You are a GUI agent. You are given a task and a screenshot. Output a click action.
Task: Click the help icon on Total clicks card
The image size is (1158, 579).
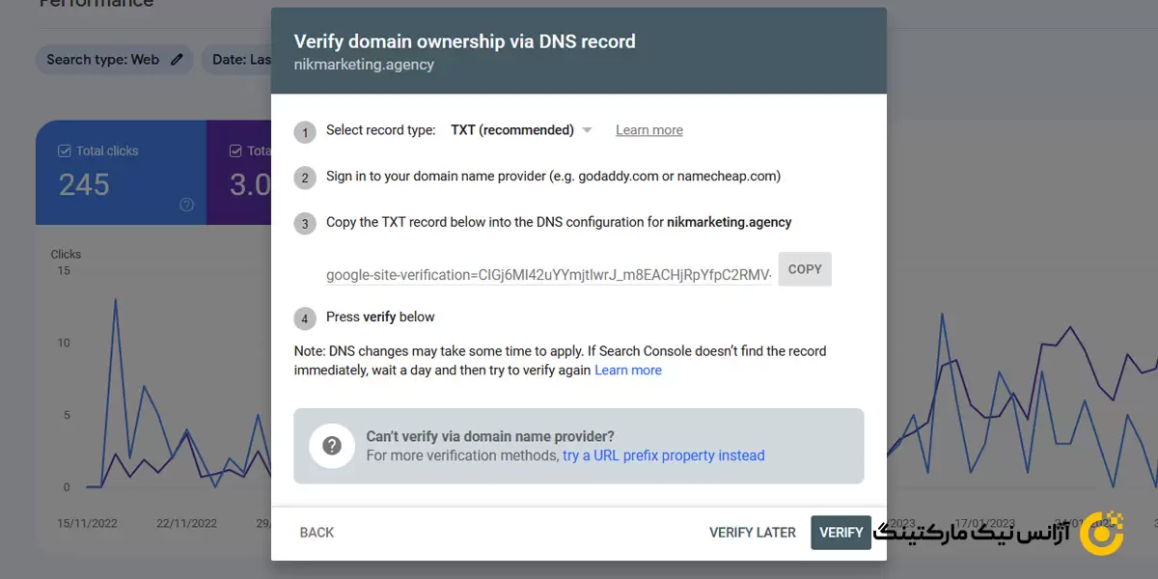point(187,205)
